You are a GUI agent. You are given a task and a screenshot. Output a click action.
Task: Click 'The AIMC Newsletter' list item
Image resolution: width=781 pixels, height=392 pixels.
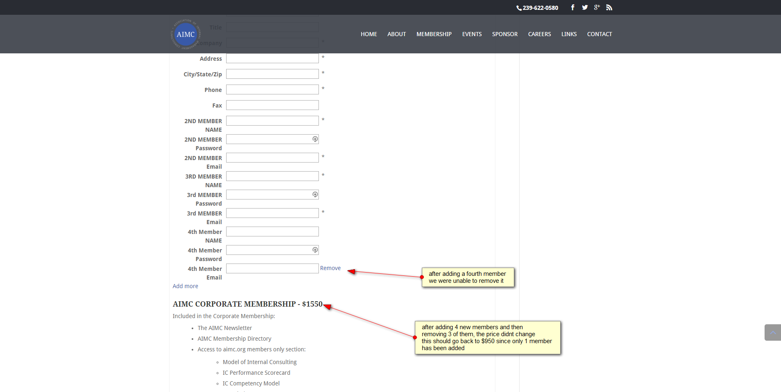coord(225,328)
